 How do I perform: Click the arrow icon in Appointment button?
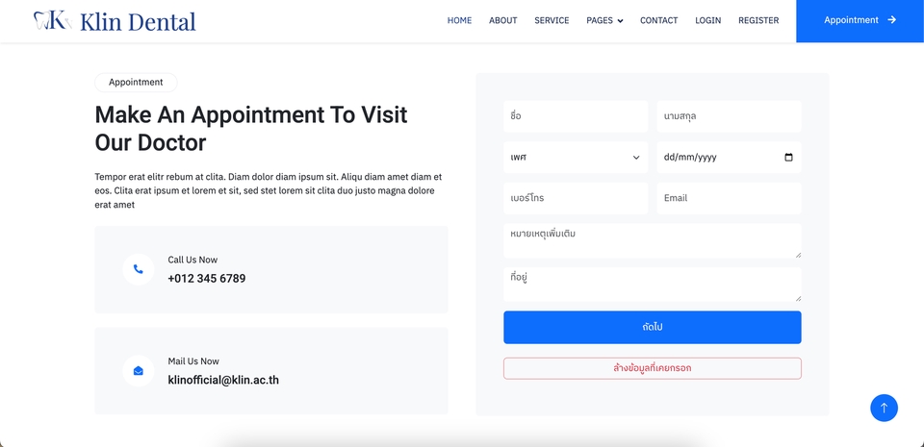892,20
